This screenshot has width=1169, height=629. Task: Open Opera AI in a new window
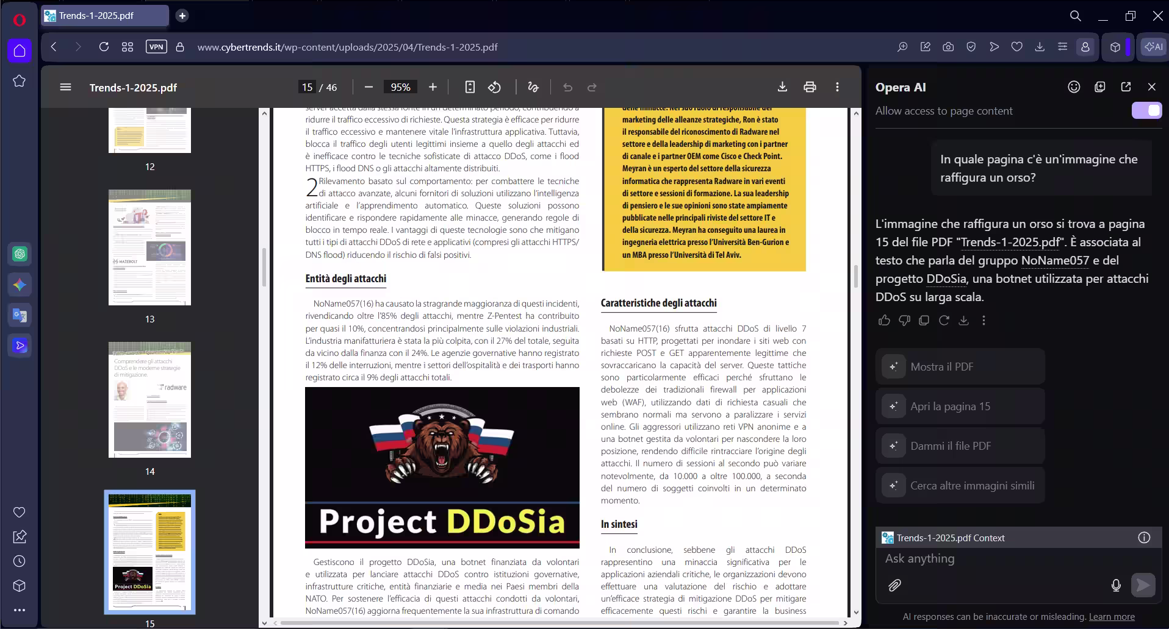(x=1126, y=87)
